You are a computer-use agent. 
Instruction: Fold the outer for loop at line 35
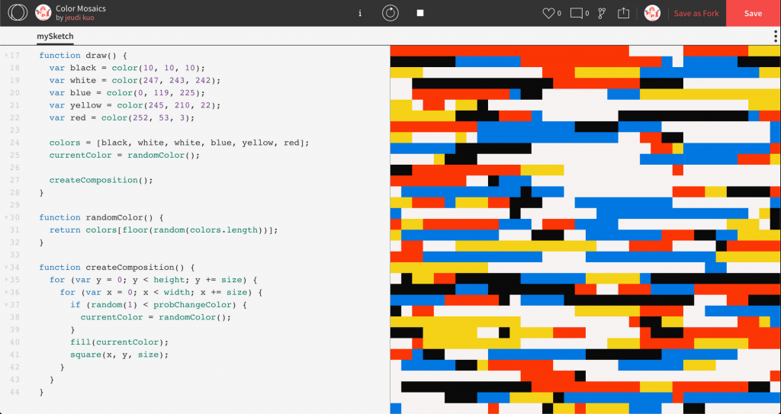coord(6,280)
